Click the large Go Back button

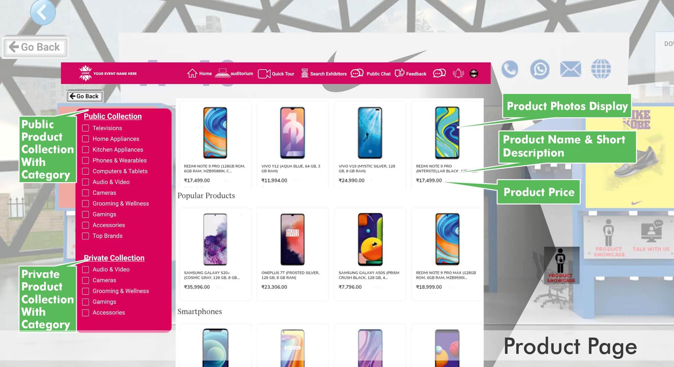tap(35, 47)
